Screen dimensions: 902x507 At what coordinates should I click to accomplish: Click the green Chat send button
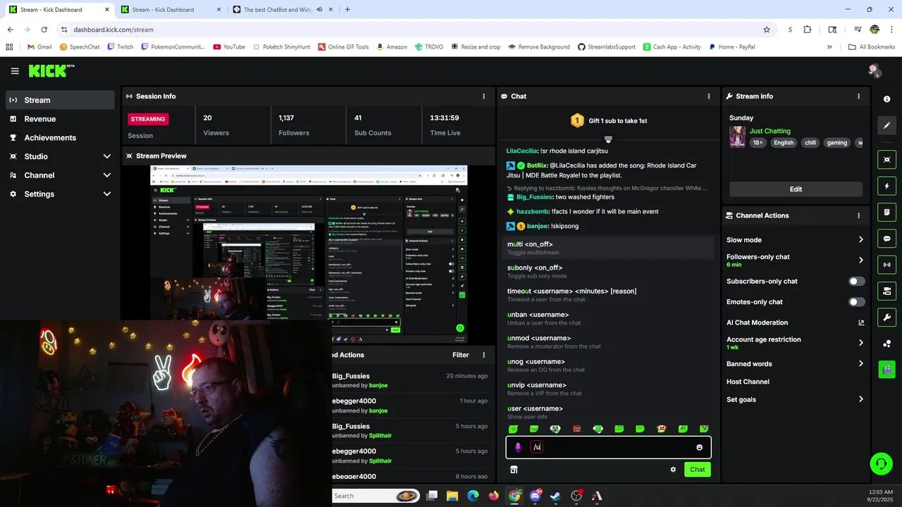pyautogui.click(x=698, y=470)
